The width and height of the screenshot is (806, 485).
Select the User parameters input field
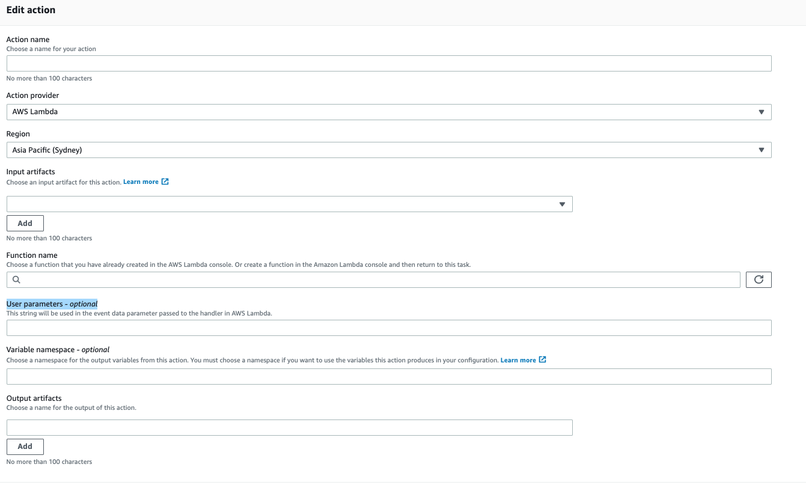(x=388, y=328)
